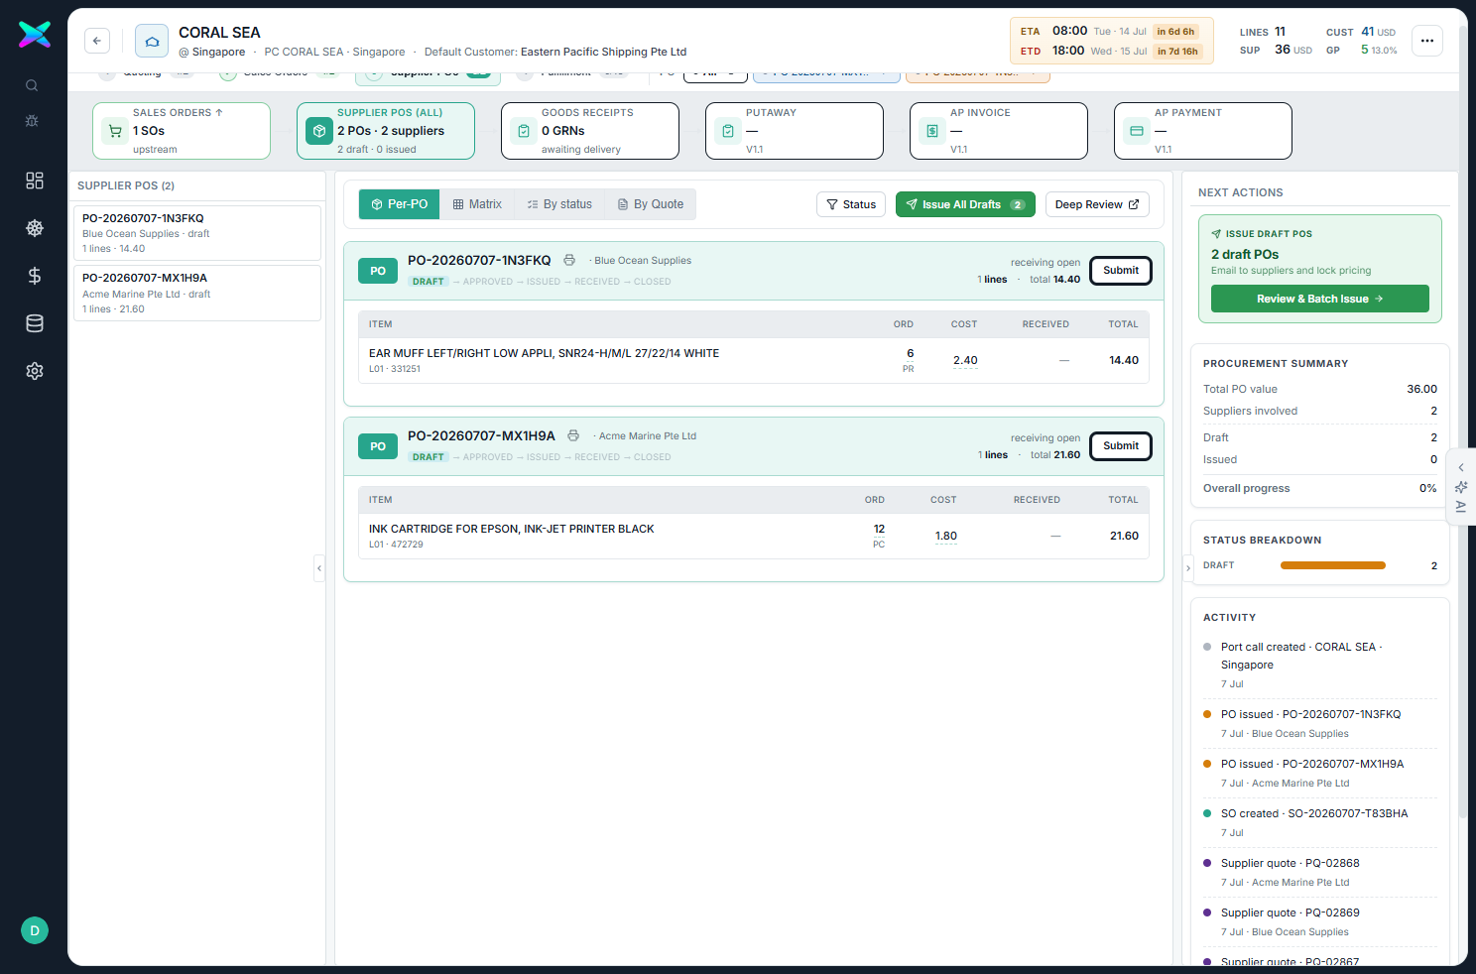Click the green D user avatar
This screenshot has height=974, width=1476.
[x=35, y=930]
